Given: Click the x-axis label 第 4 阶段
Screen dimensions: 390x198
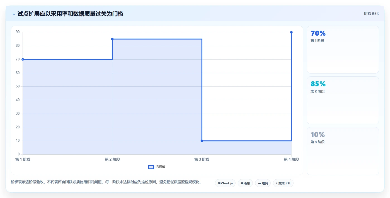Looking at the screenshot, I should [x=291, y=159].
